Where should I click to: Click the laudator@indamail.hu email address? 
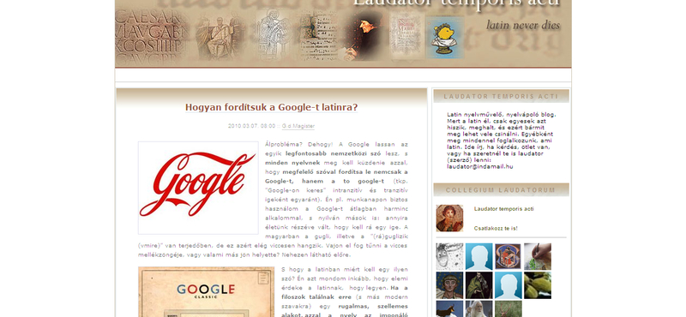click(x=480, y=166)
